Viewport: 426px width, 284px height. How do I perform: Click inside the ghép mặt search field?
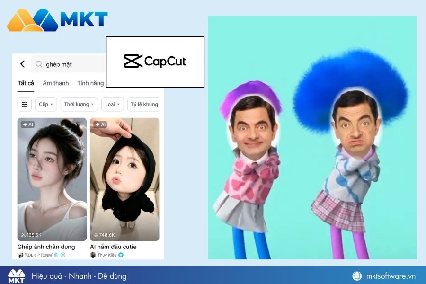(x=59, y=64)
